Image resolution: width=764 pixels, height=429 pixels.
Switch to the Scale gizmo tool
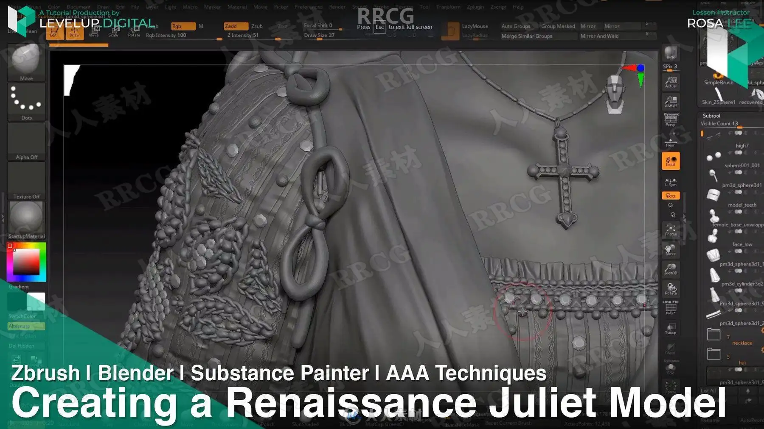pyautogui.click(x=114, y=32)
